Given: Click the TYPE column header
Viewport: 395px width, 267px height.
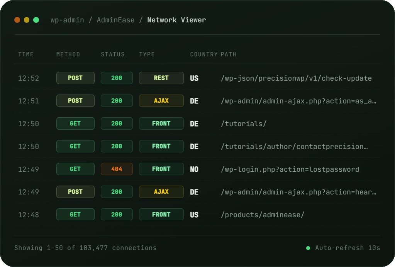Looking at the screenshot, I should tap(147, 54).
